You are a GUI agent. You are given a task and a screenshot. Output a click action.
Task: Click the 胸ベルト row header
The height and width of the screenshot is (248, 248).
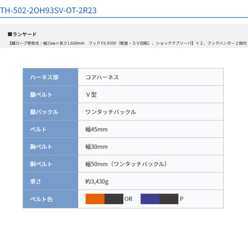click(x=51, y=146)
